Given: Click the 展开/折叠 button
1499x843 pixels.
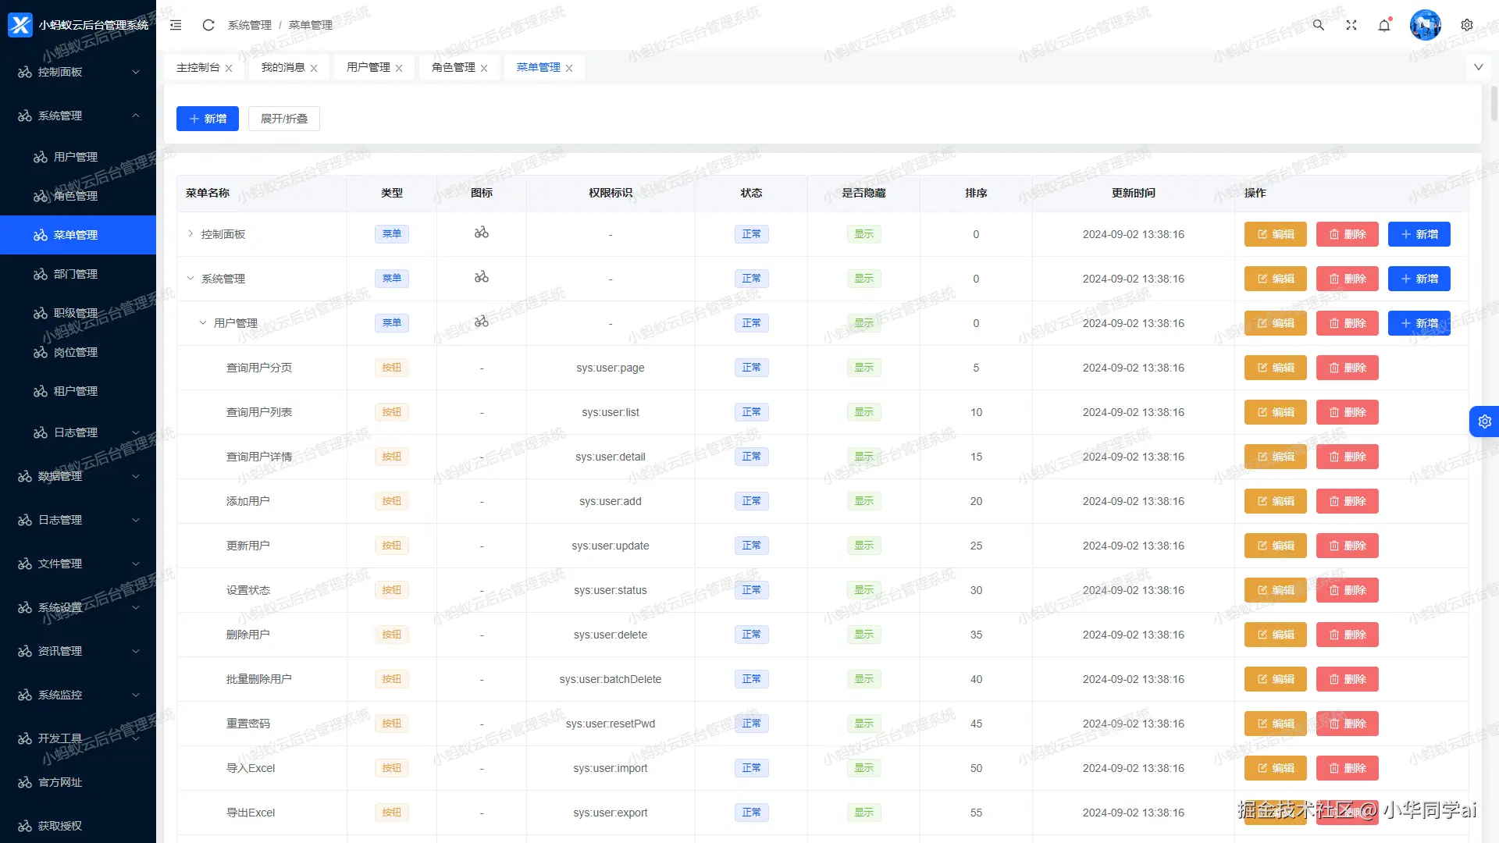Looking at the screenshot, I should (284, 119).
